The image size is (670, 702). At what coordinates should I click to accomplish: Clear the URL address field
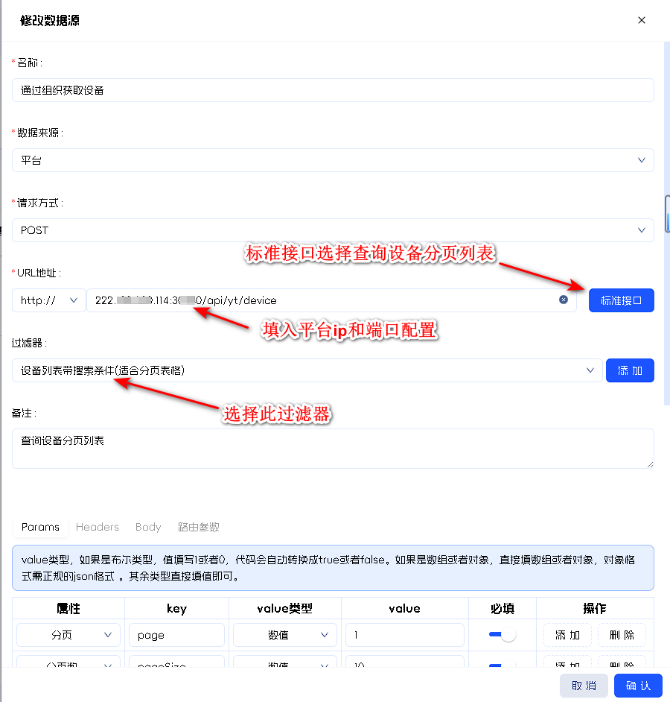pos(564,300)
